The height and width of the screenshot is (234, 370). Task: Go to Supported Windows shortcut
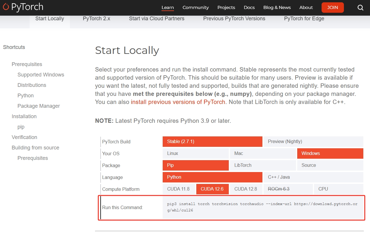pos(41,75)
